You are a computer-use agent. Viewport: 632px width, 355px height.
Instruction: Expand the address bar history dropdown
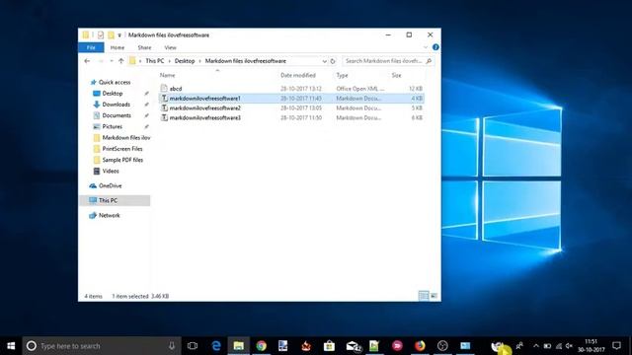coord(324,61)
